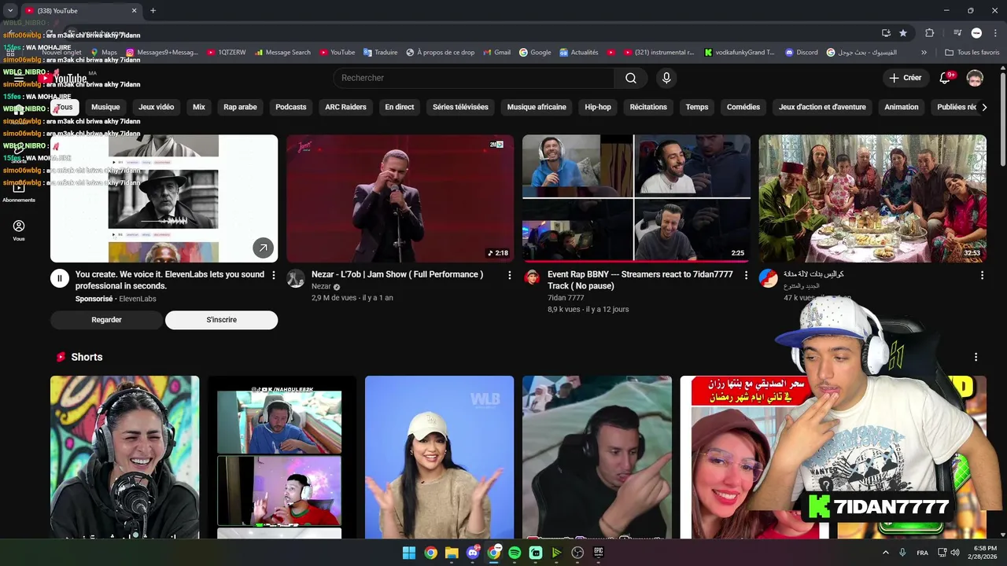
Task: Click Nezar channel avatar
Action: 296,278
